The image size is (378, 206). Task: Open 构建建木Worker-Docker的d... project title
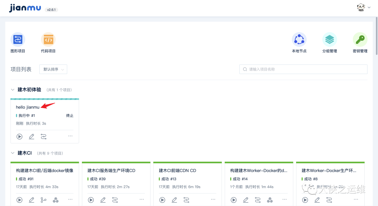[x=259, y=170]
